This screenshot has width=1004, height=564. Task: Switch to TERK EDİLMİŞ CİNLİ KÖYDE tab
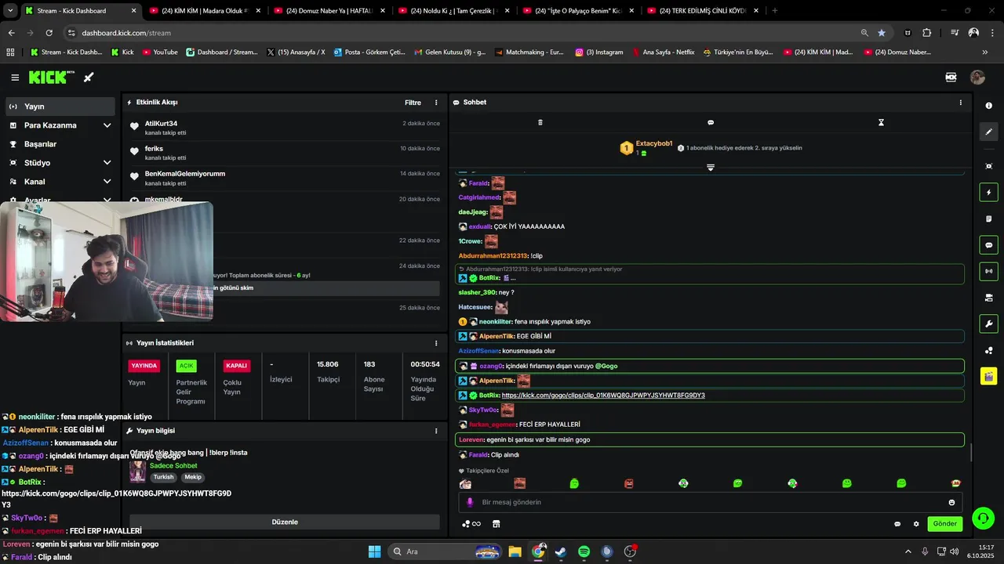click(701, 11)
